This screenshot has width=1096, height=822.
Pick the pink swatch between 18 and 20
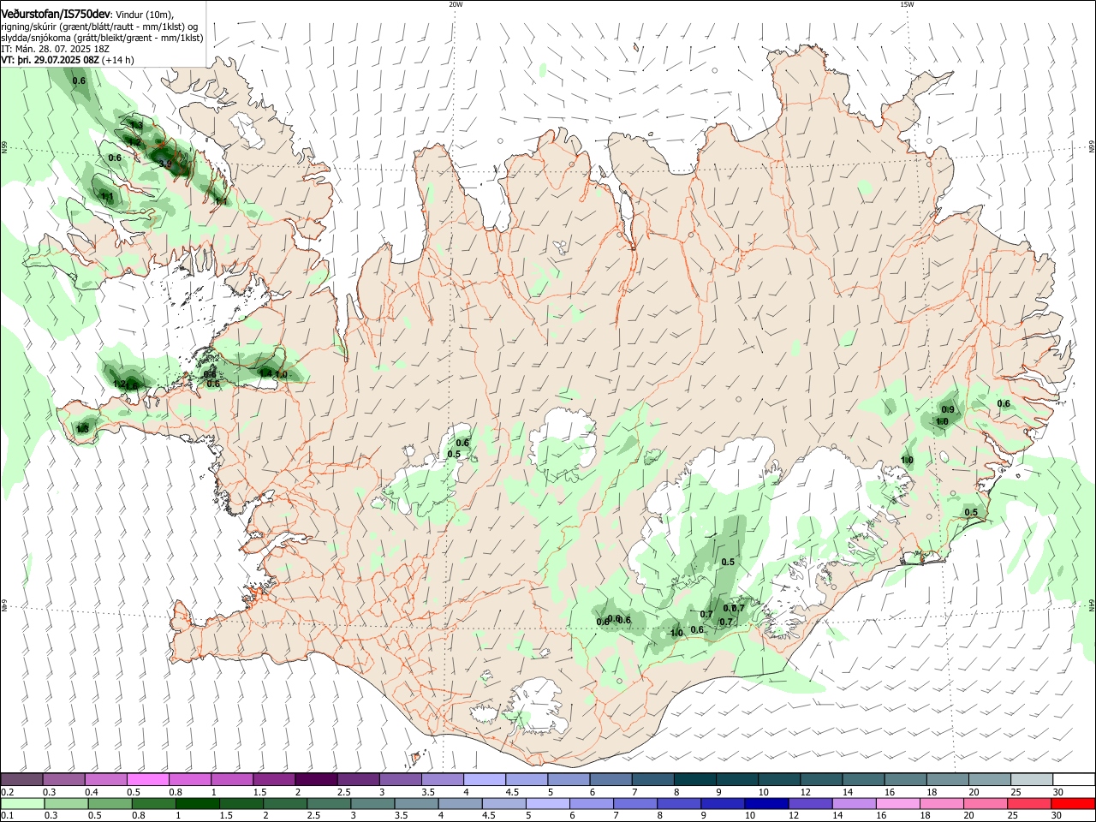942,804
